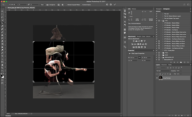Switch to the Navigator tab
Viewport: 192px width, 117px height.
click(x=159, y=9)
